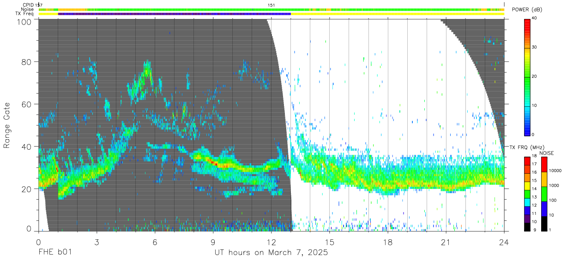Click the 6 hour tick label
This screenshot has width=567, height=262.
point(155,242)
